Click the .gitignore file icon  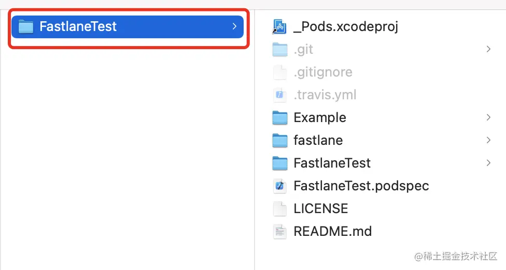point(280,72)
